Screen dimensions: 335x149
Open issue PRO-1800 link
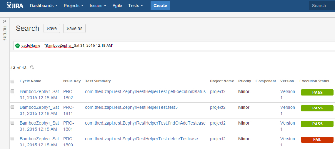point(68,142)
